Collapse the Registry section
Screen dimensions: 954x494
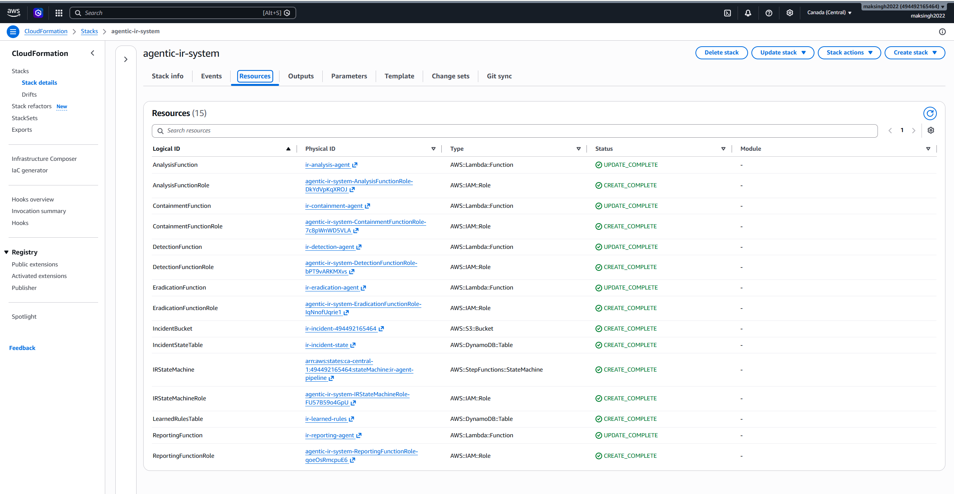6,252
